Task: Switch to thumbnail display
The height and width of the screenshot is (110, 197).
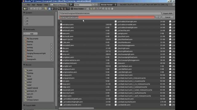Action: [55, 9]
